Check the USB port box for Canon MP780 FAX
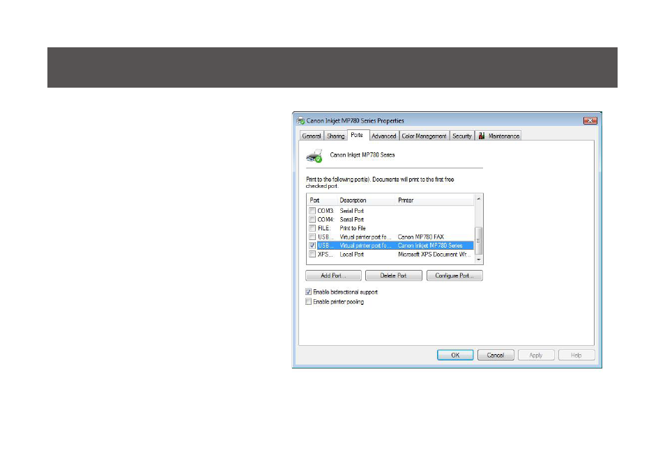Screen dimensions: 665x462 click(312, 237)
